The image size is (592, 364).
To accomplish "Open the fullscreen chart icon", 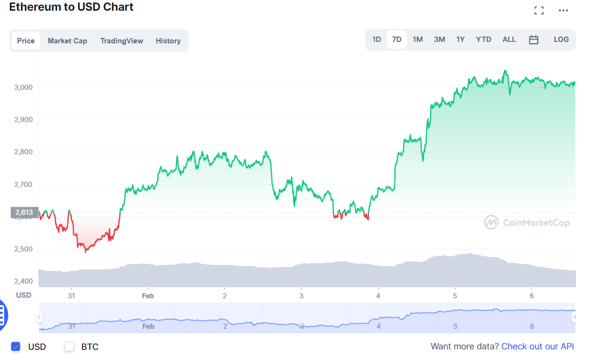I will point(539,10).
